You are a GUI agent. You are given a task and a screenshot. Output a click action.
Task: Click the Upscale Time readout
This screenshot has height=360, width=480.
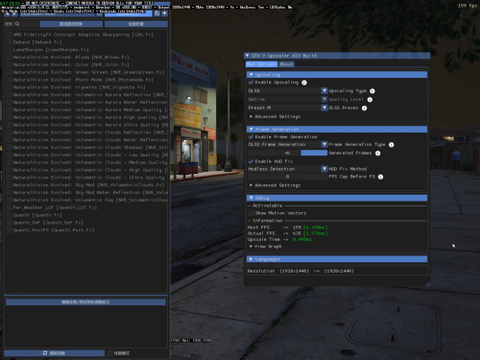[279, 239]
